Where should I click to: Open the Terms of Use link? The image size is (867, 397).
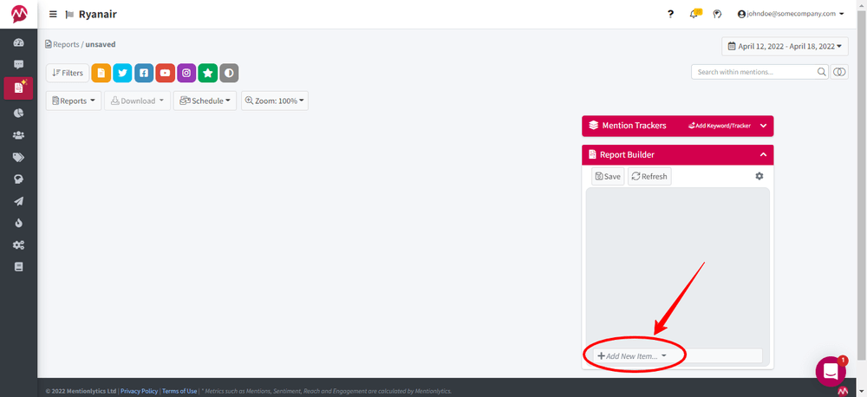point(179,391)
